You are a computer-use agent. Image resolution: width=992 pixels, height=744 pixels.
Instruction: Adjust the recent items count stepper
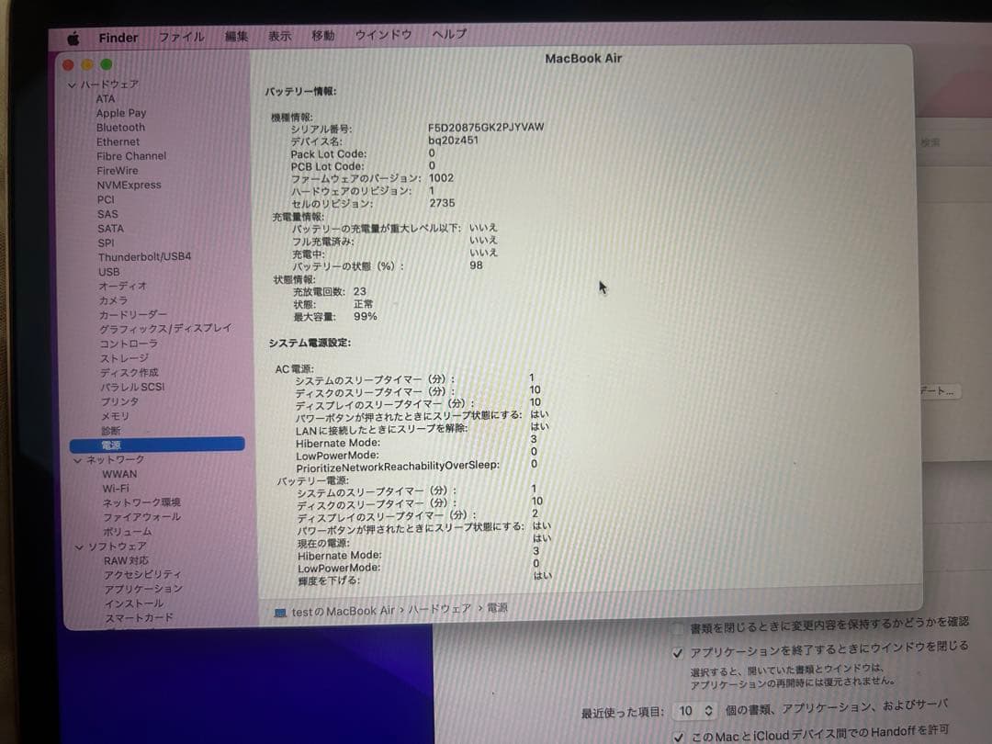pyautogui.click(x=707, y=710)
